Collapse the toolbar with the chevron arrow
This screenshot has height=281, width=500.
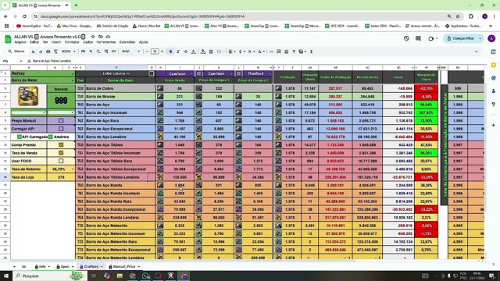coord(476,52)
